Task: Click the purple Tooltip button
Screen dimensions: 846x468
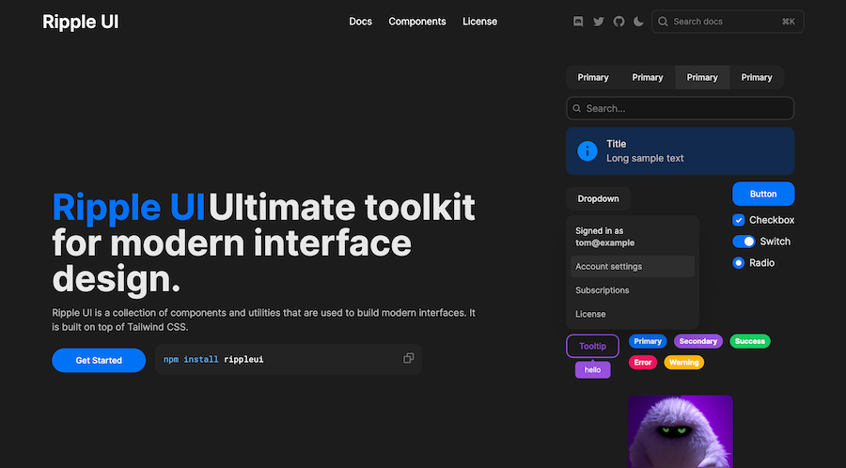Action: [592, 346]
